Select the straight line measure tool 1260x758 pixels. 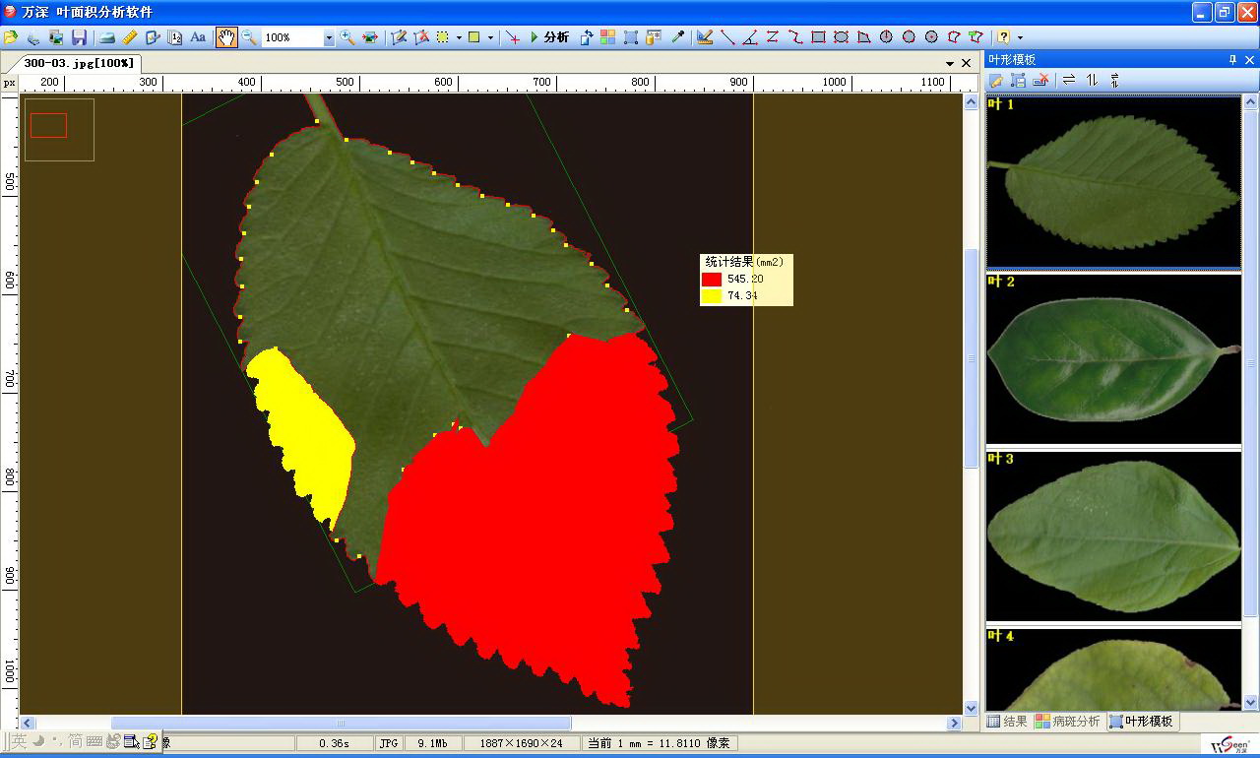tap(727, 37)
